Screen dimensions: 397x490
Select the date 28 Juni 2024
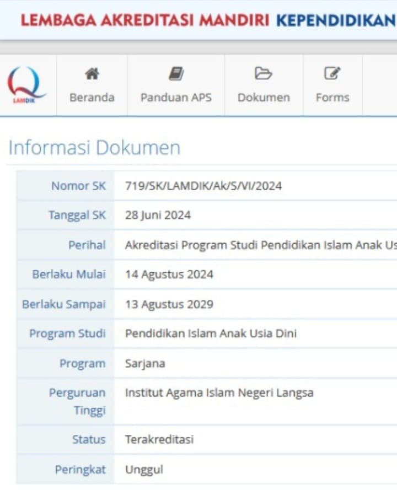coord(158,216)
